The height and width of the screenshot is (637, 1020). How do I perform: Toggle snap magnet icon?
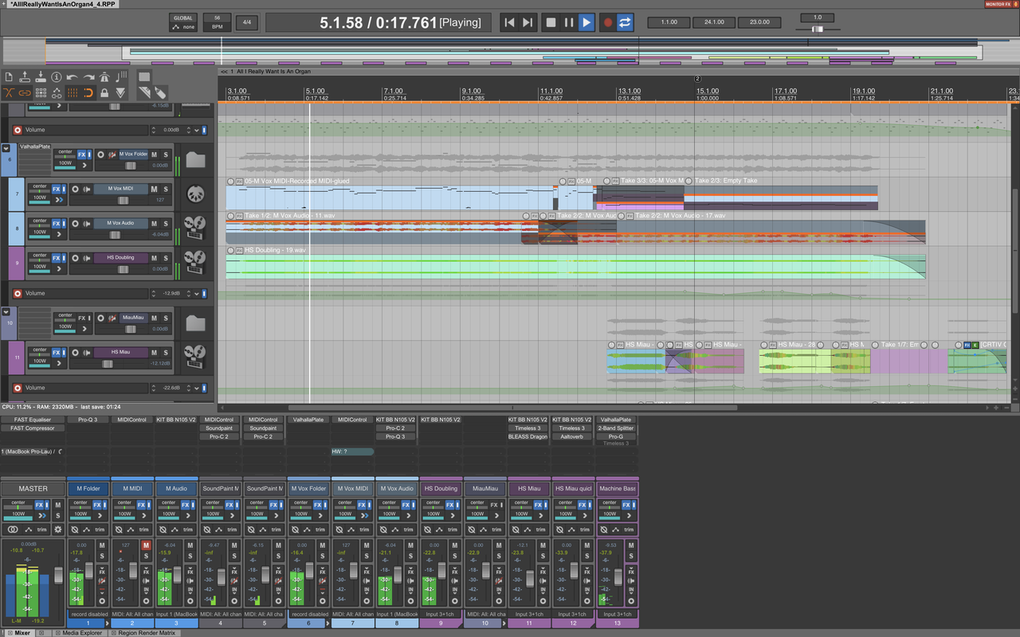(88, 93)
